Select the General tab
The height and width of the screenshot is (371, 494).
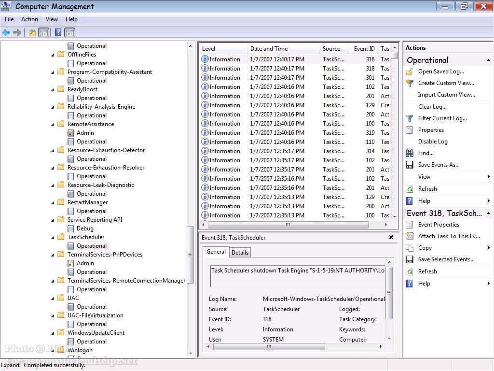216,252
